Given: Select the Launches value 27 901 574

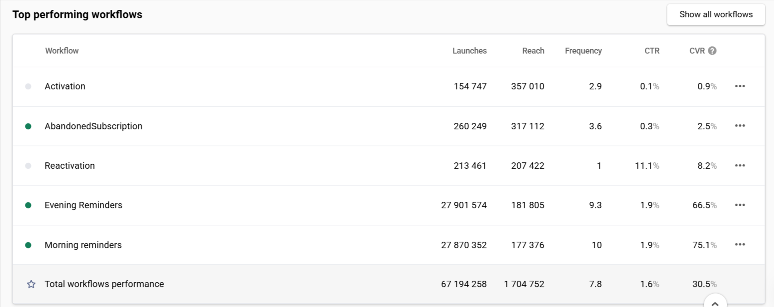Looking at the screenshot, I should click(x=464, y=205).
